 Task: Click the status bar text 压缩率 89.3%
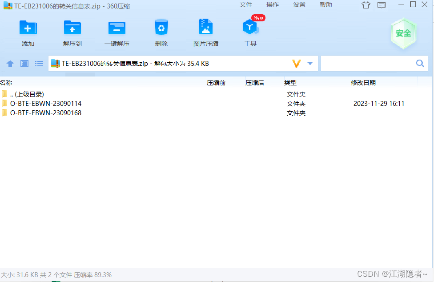point(92,275)
